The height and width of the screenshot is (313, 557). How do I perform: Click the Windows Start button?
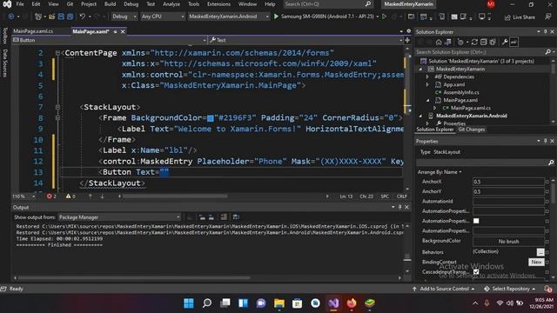coord(189,303)
